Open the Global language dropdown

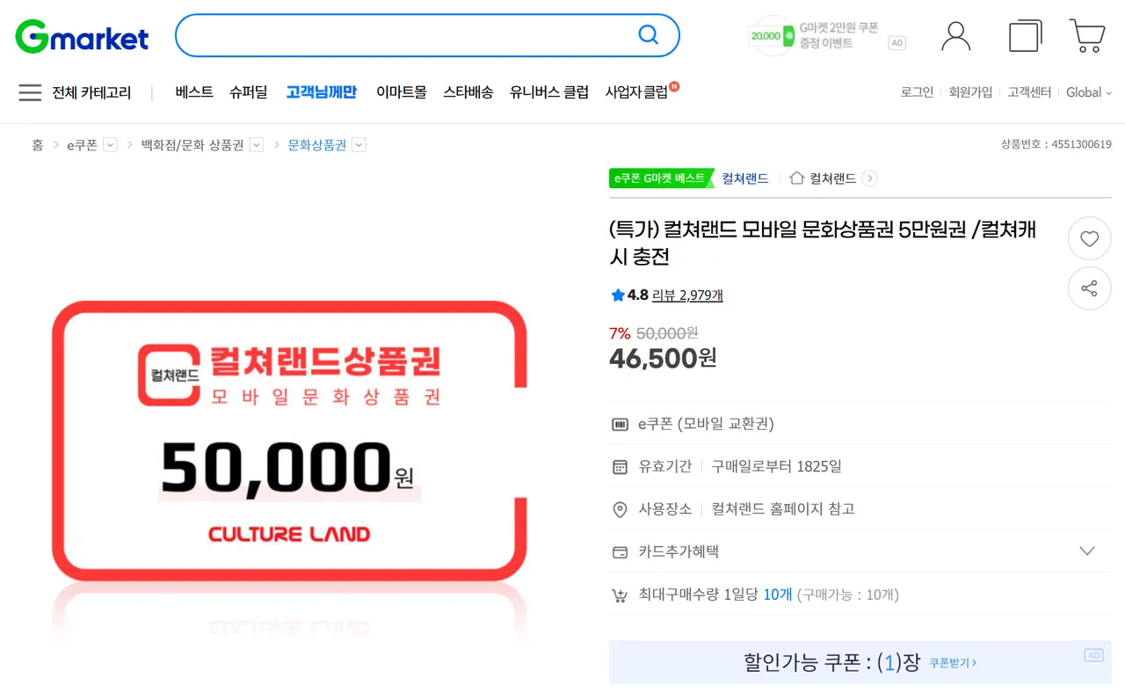click(x=1088, y=92)
